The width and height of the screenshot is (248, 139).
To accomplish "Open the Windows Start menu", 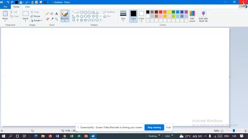I will tap(3, 136).
